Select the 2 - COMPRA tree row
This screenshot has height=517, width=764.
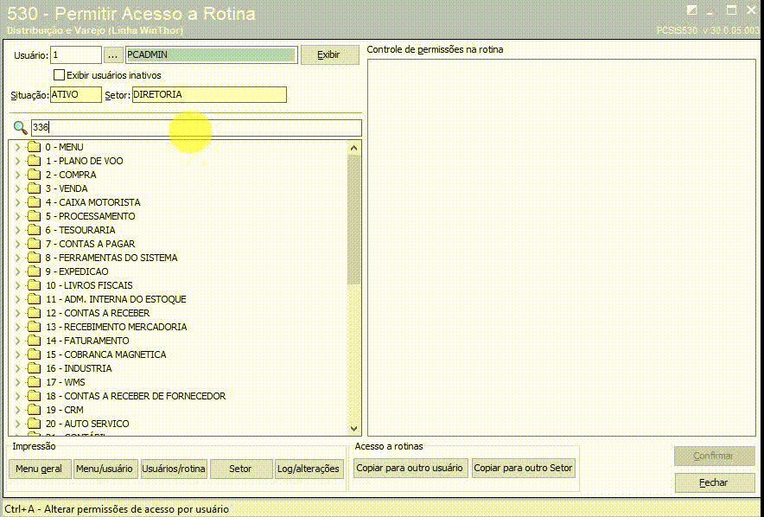pos(71,175)
